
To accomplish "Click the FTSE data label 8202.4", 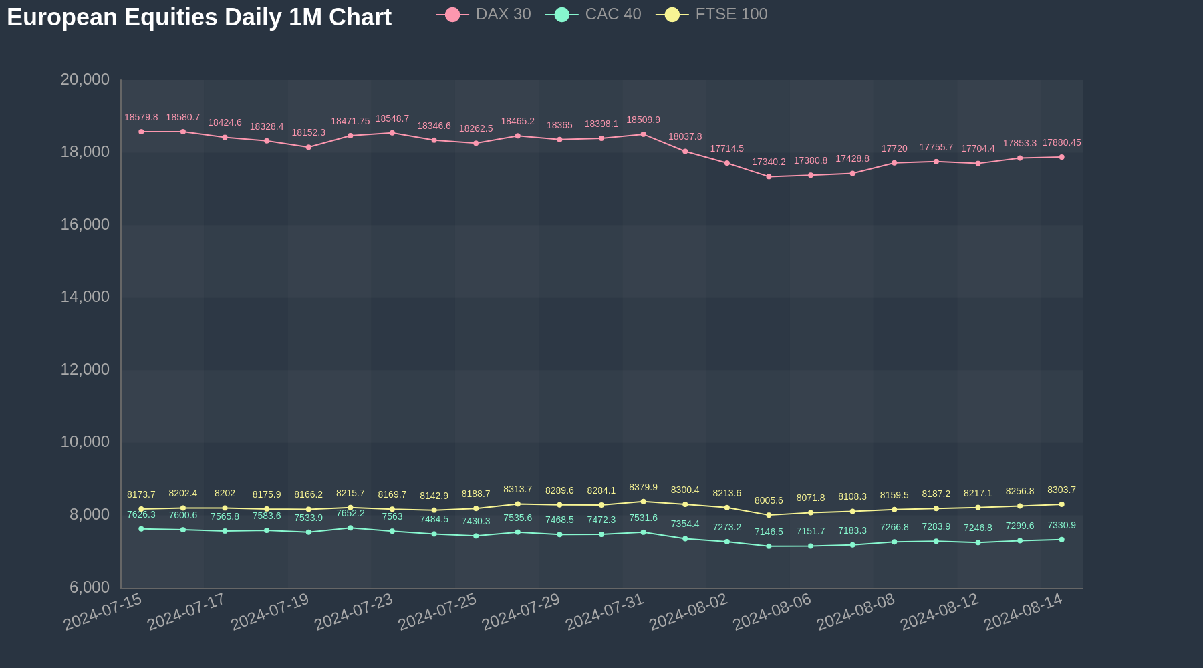I will pos(183,494).
